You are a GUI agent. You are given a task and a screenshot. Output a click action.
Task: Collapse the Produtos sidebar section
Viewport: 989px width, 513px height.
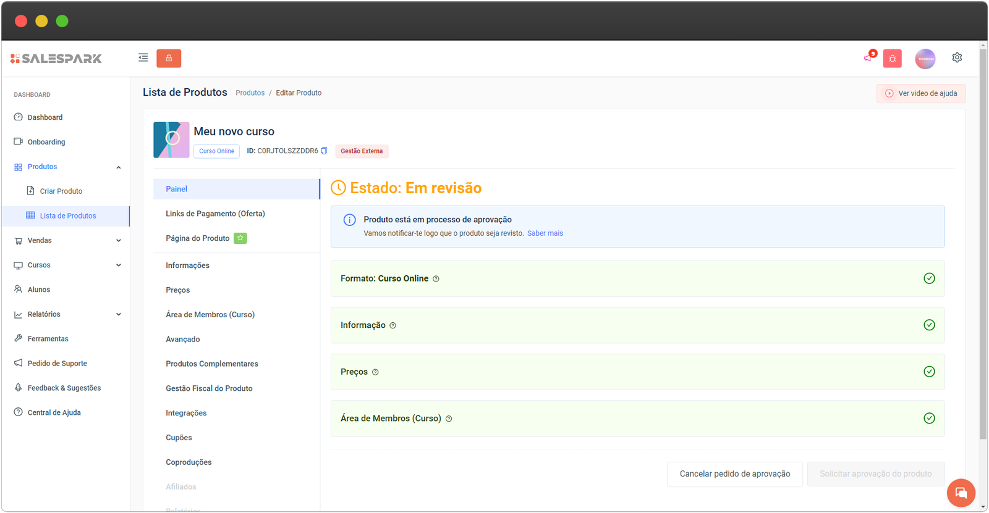[119, 167]
